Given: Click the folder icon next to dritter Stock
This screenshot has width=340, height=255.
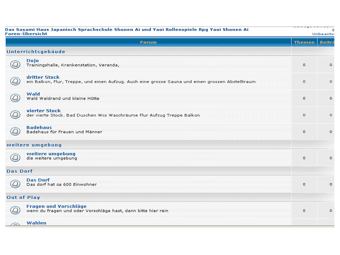Looking at the screenshot, I should point(15,81).
